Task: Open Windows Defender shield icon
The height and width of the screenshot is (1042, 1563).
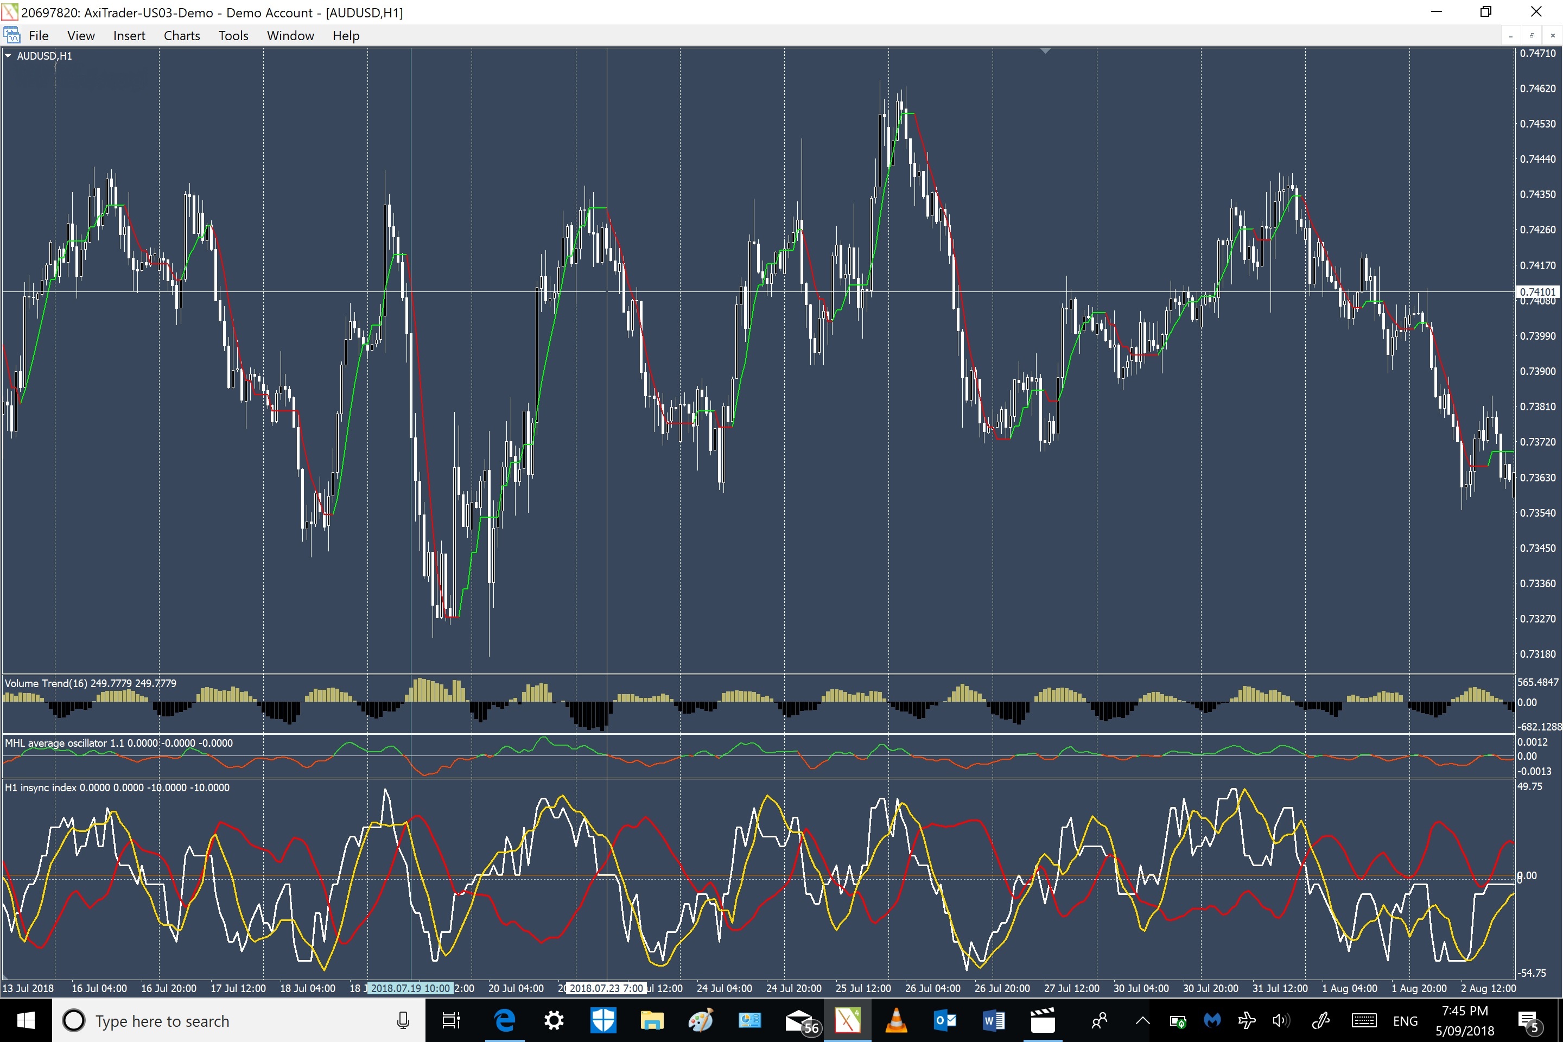Action: [603, 1021]
